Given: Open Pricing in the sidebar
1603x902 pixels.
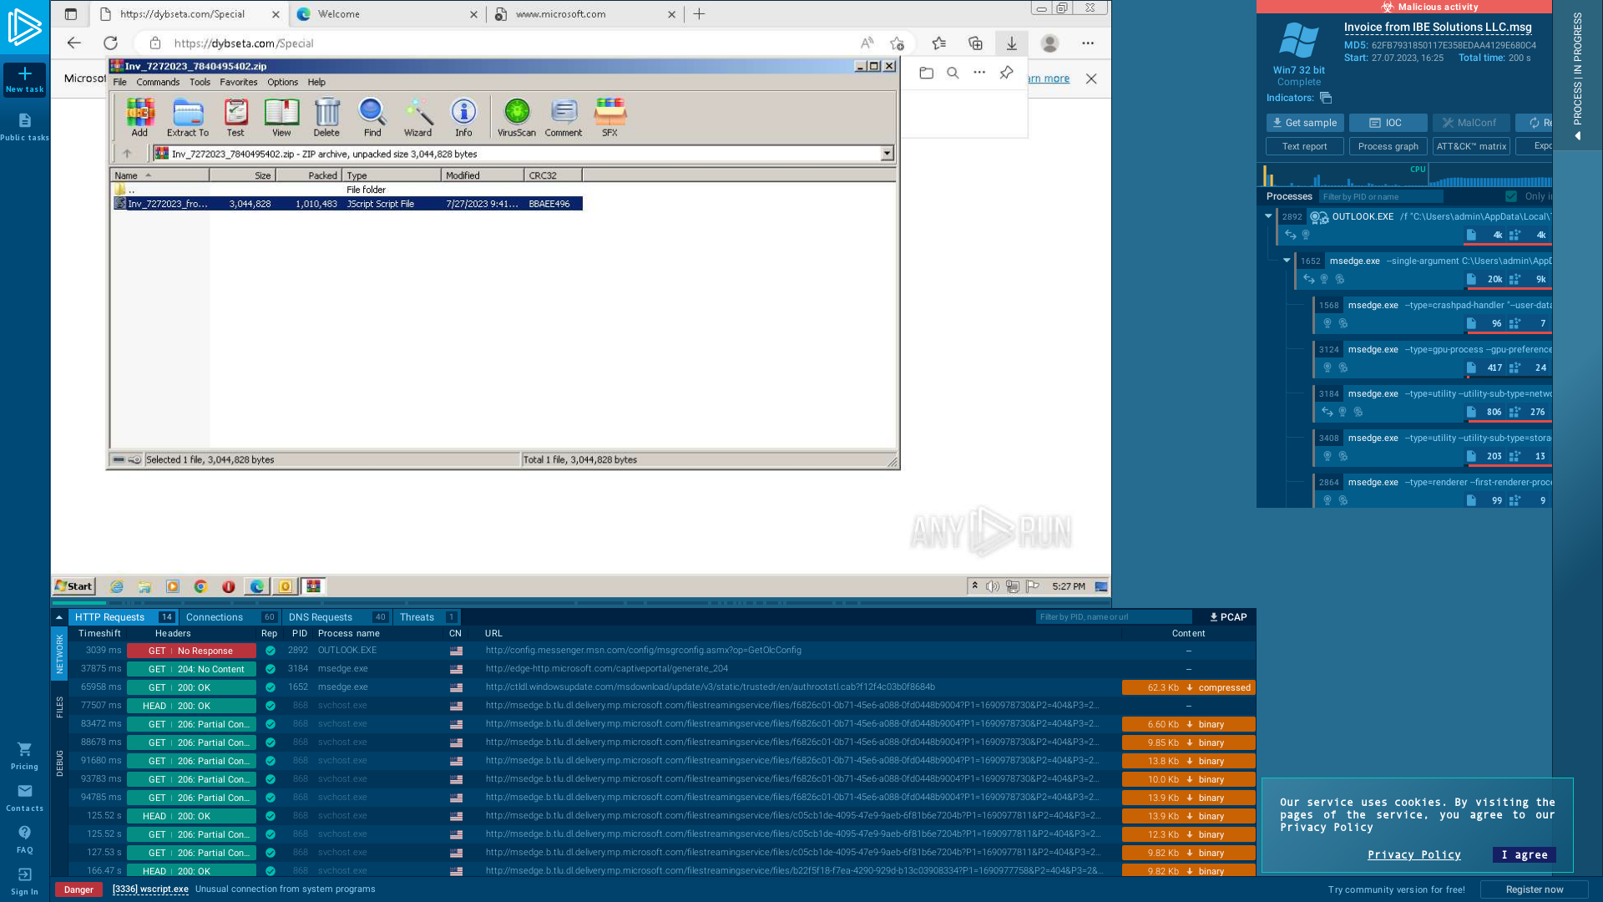Looking at the screenshot, I should [x=24, y=756].
